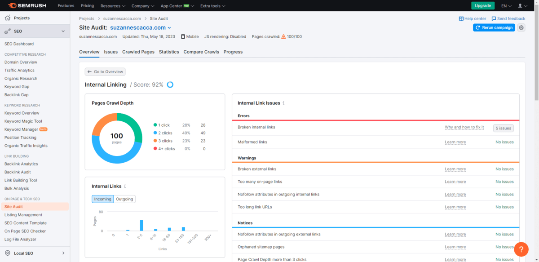539x262 pixels.
Task: Click the Internal Link Issues info icon
Action: pyautogui.click(x=284, y=103)
